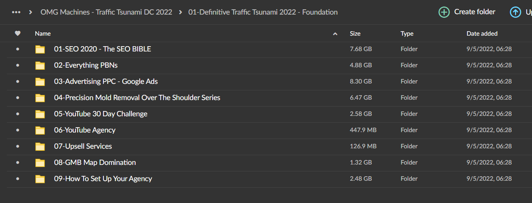Open the 02-Everything PBNs folder name
Image resolution: width=532 pixels, height=203 pixels.
click(x=86, y=65)
